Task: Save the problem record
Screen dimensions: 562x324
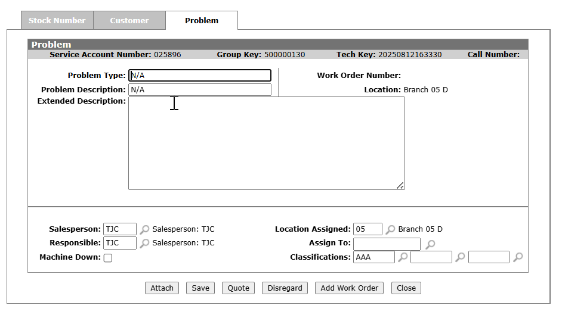Action: (200, 288)
